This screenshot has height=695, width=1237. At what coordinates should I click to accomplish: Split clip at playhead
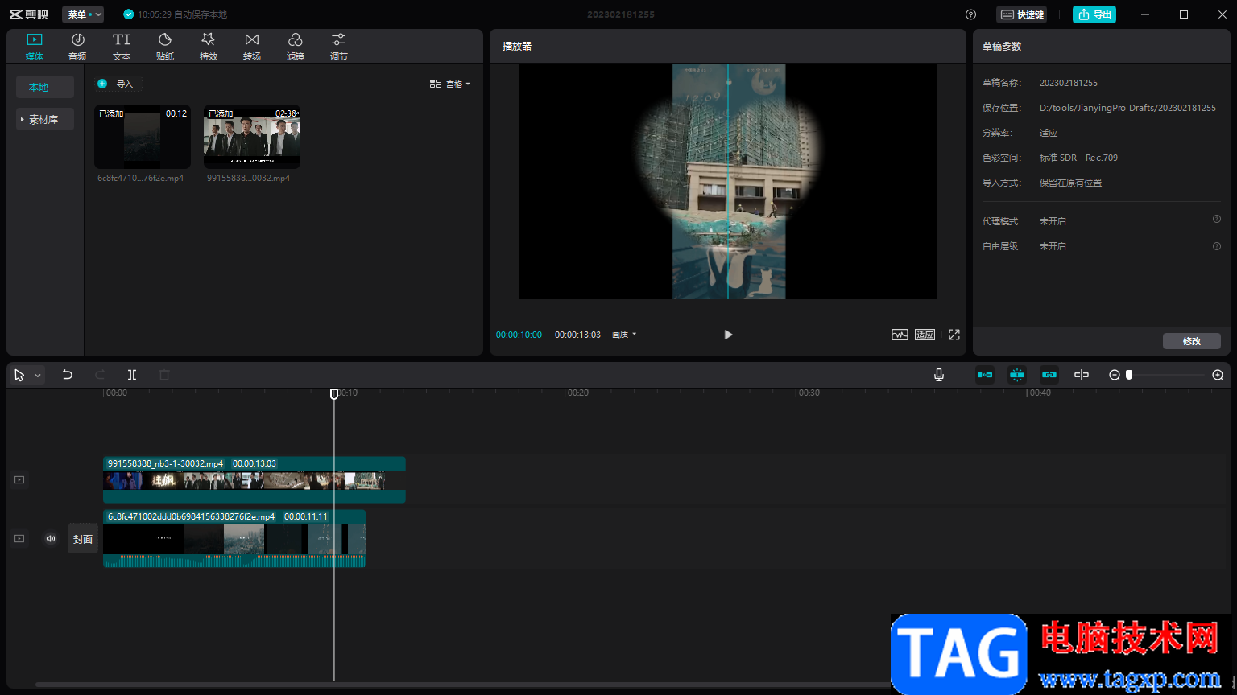point(132,375)
